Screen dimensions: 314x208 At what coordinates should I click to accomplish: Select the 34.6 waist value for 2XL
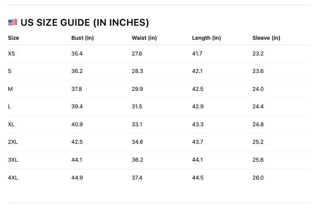pyautogui.click(x=137, y=142)
